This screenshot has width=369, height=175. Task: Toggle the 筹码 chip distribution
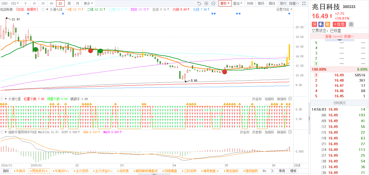pos(261,3)
